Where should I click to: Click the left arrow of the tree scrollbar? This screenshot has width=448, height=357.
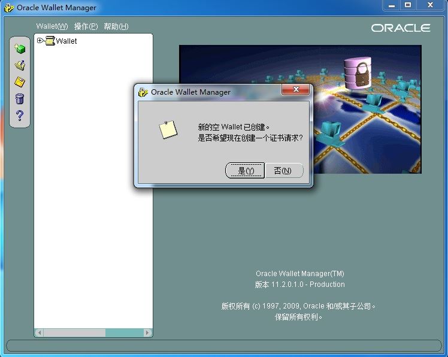[x=40, y=332]
